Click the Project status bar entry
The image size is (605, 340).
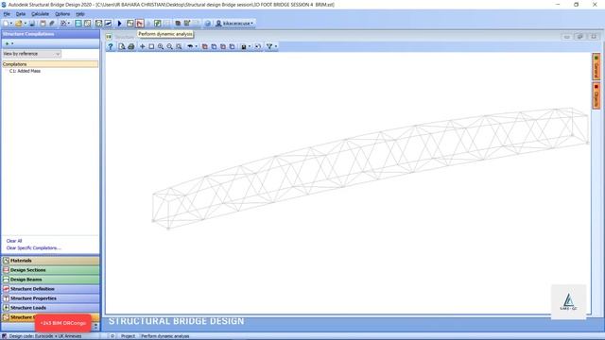click(x=129, y=336)
